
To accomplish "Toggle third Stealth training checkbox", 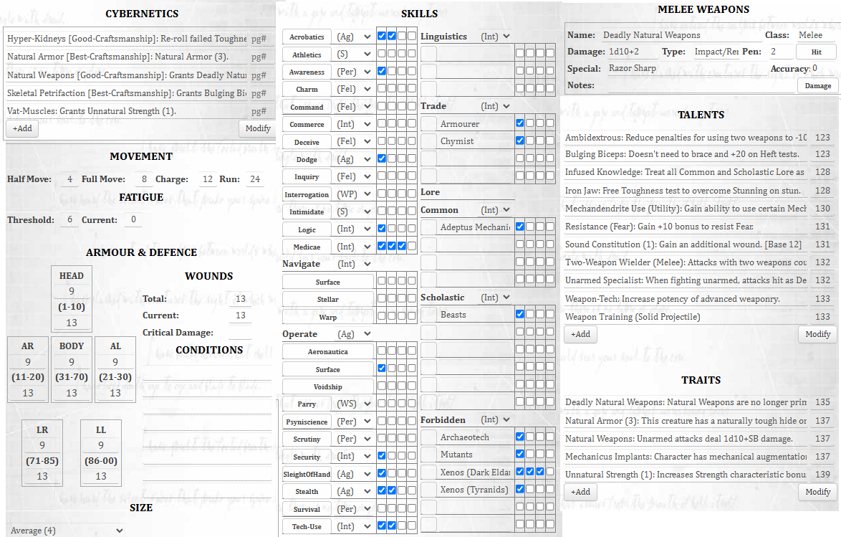I will pos(402,490).
